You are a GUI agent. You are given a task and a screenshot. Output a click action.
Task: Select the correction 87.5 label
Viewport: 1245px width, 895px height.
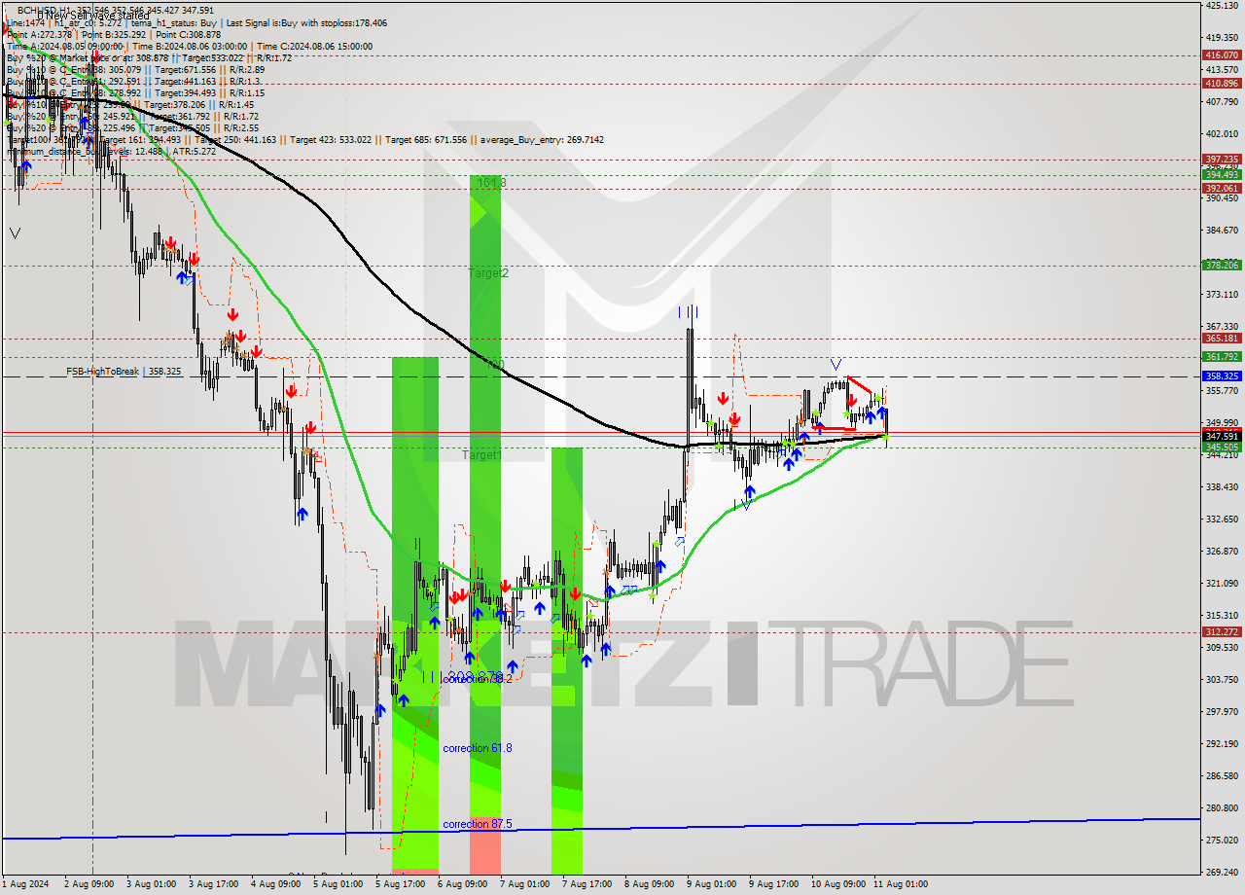coord(477,824)
